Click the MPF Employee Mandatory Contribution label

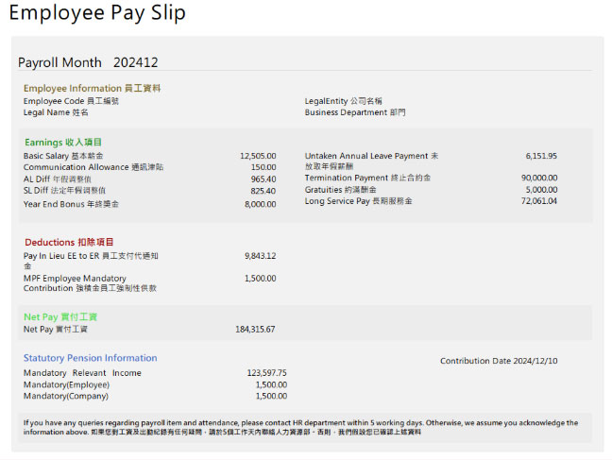point(90,283)
